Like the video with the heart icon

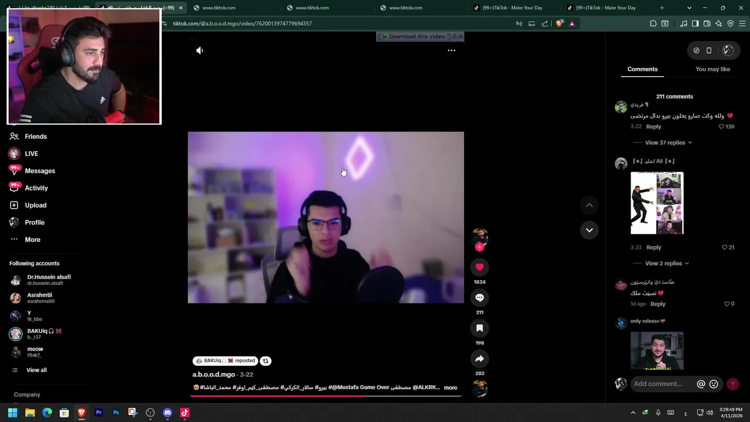point(479,267)
